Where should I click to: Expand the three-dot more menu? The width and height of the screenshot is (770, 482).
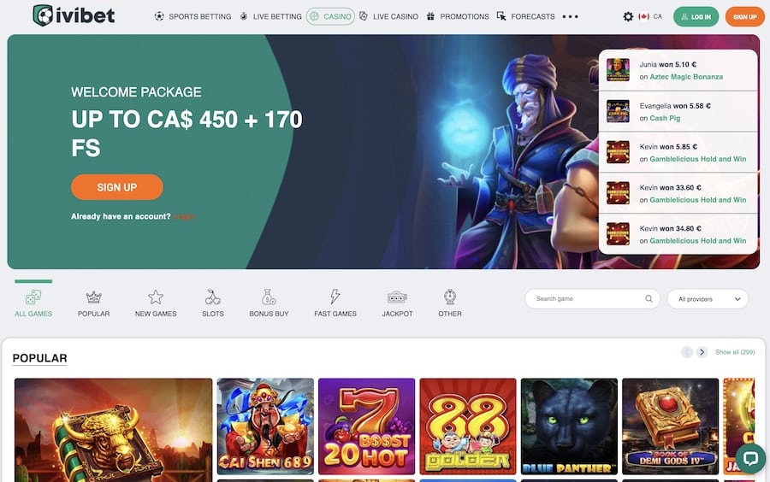(570, 17)
